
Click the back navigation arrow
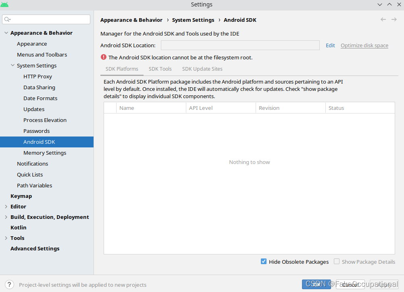[x=383, y=19]
